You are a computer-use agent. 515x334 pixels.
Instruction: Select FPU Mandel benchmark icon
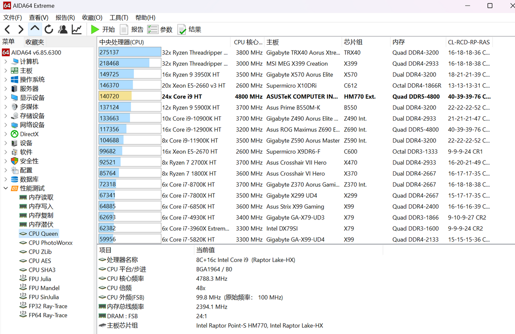pyautogui.click(x=23, y=288)
